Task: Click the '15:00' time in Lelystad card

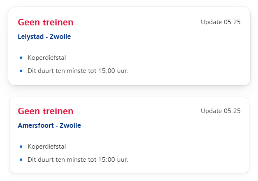Action: pyautogui.click(x=106, y=71)
